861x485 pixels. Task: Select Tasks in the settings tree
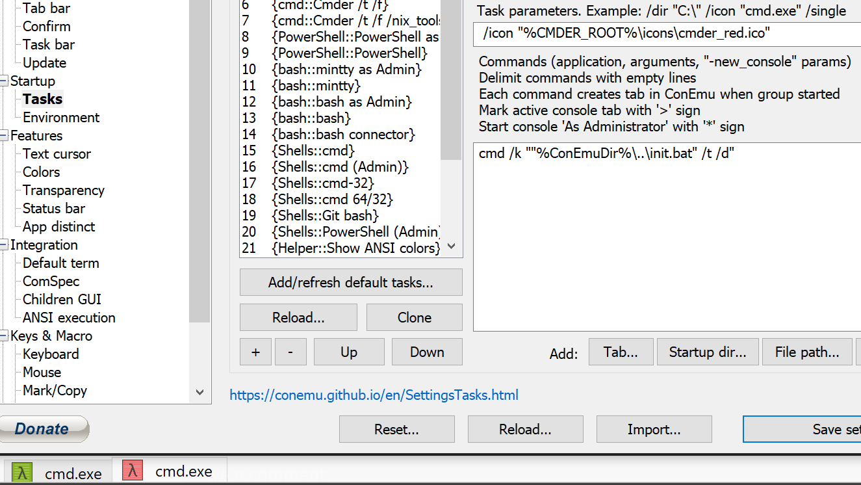[x=42, y=99]
